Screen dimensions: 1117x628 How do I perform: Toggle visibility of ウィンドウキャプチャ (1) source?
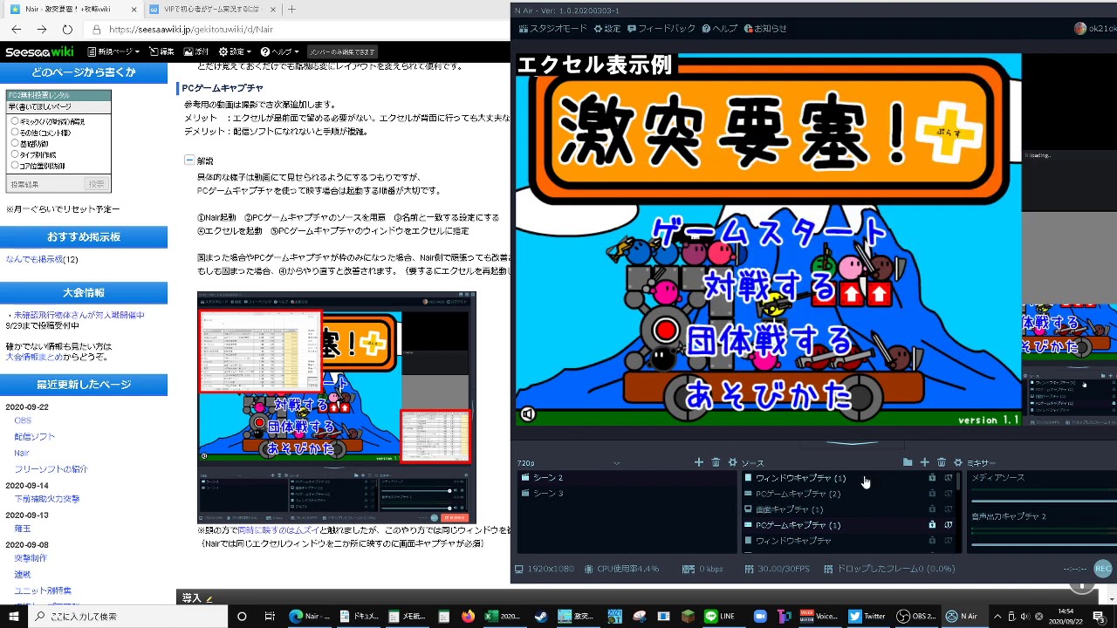(948, 478)
